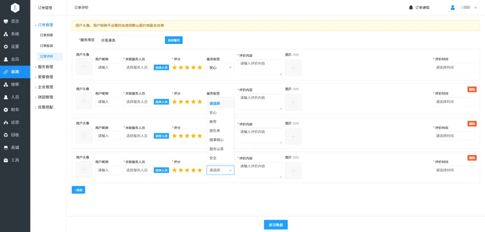The width and height of the screenshot is (485, 232).
Task: Set first row rating to one star
Action: click(x=175, y=67)
